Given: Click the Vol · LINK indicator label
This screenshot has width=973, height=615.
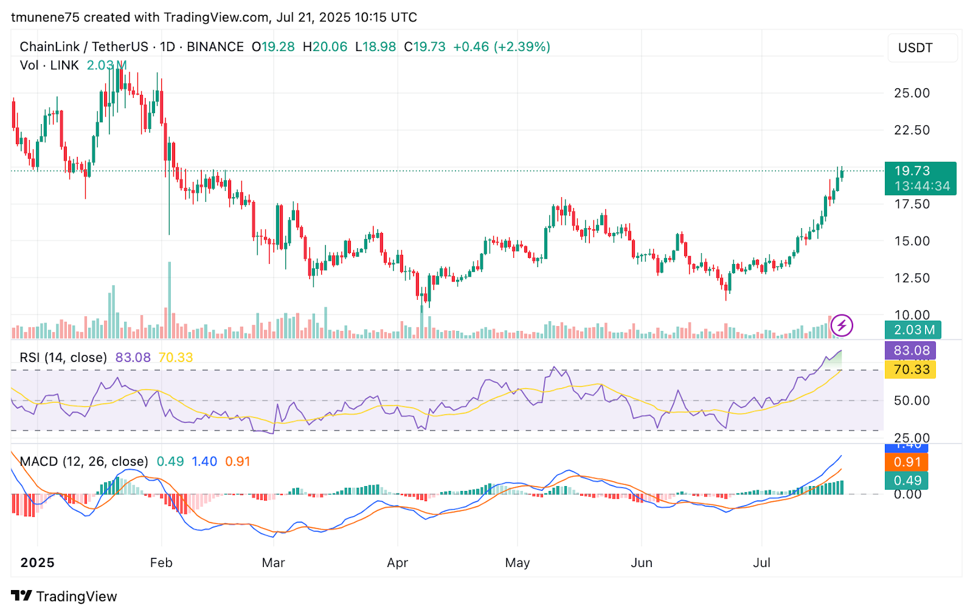Looking at the screenshot, I should click(49, 65).
